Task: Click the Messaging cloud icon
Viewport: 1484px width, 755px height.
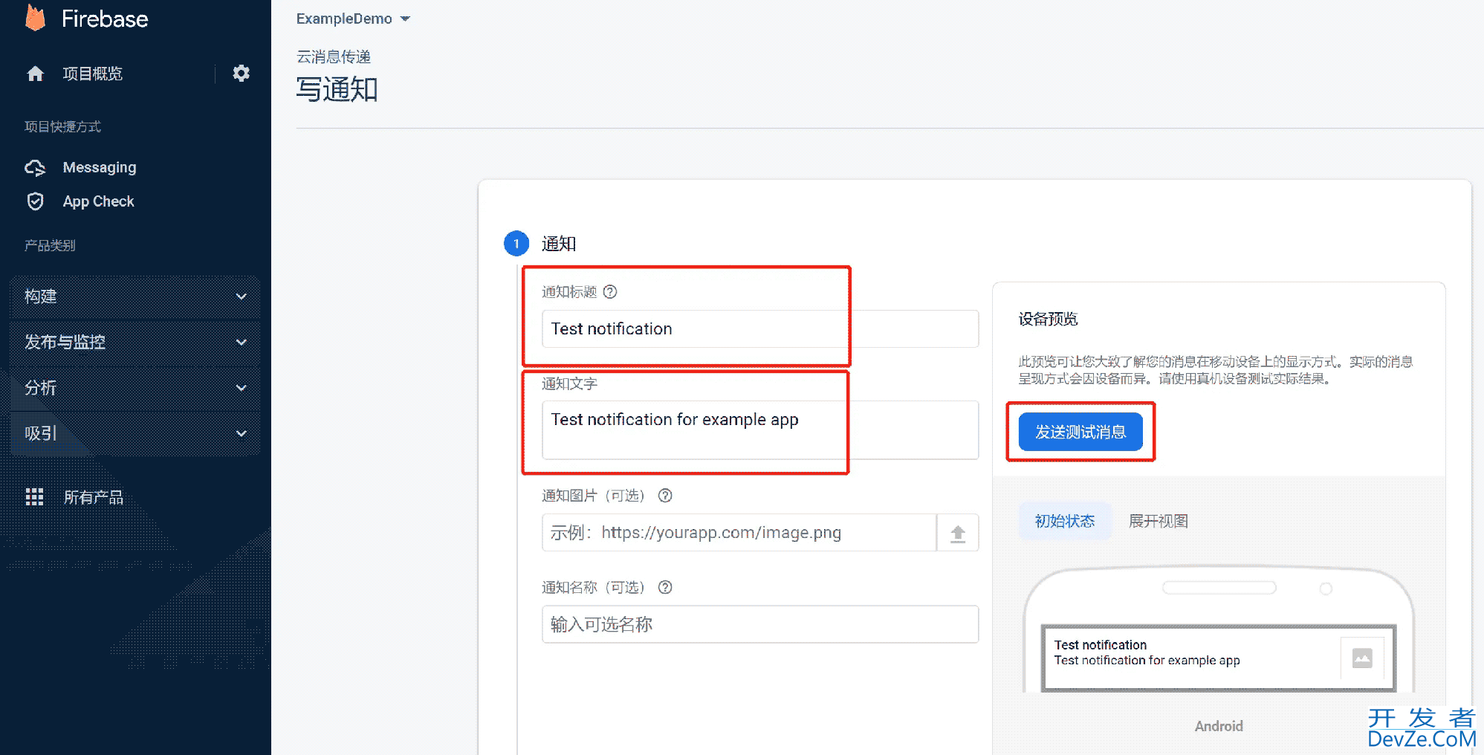Action: tap(36, 168)
